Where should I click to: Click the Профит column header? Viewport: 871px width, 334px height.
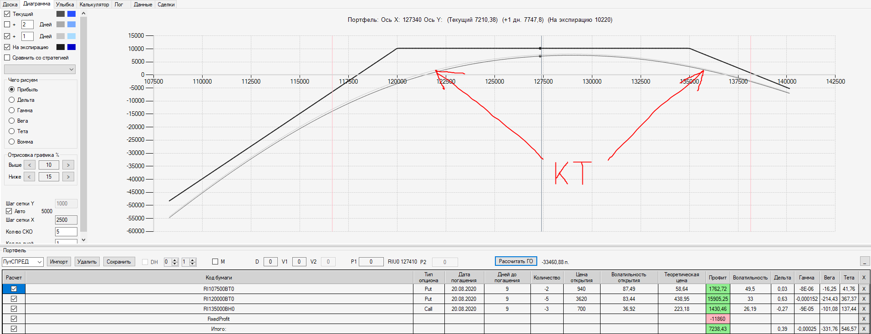(718, 278)
